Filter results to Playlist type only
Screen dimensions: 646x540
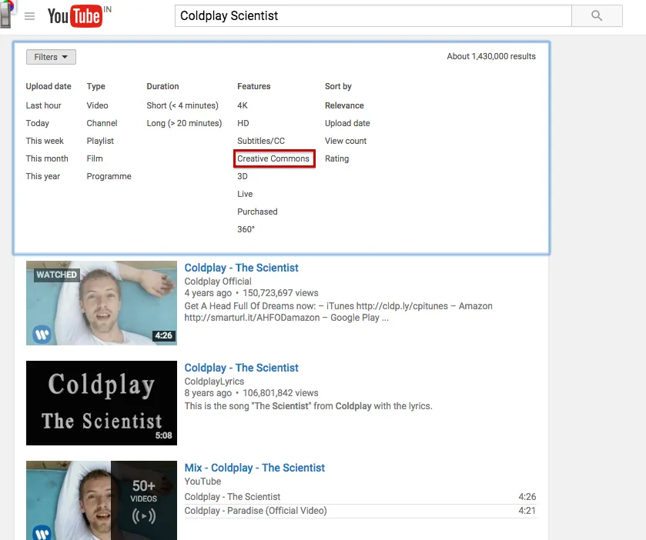[99, 141]
